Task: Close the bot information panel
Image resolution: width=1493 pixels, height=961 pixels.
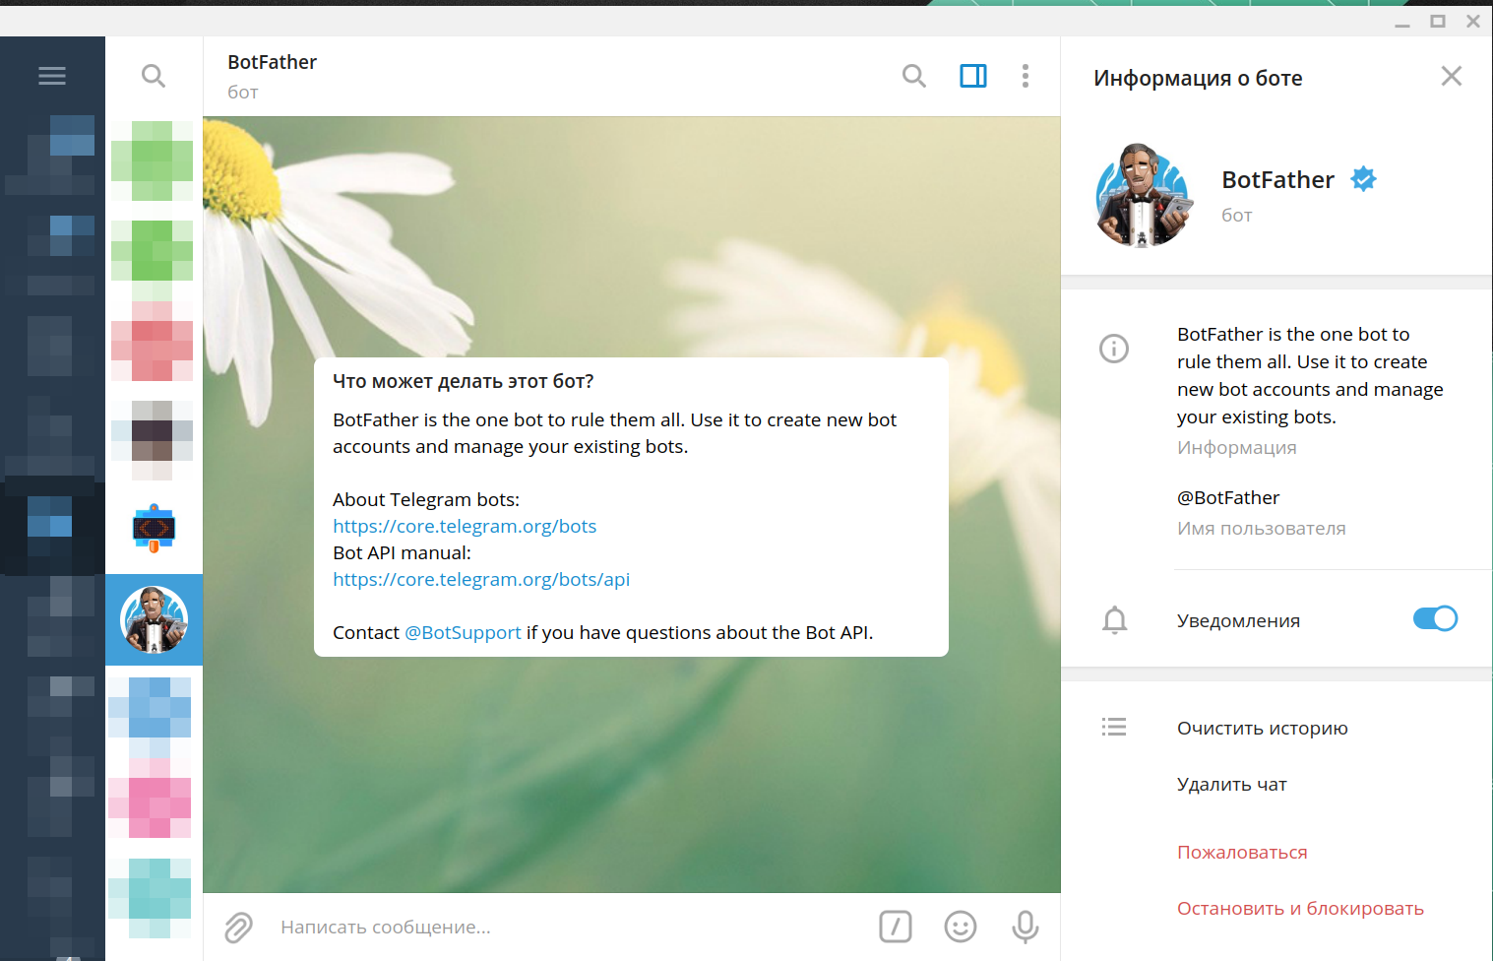Action: [x=1451, y=76]
